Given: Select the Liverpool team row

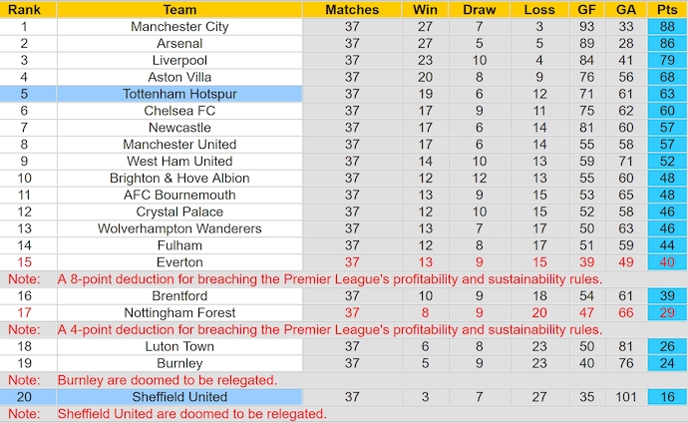Looking at the screenshot, I should pyautogui.click(x=179, y=61).
